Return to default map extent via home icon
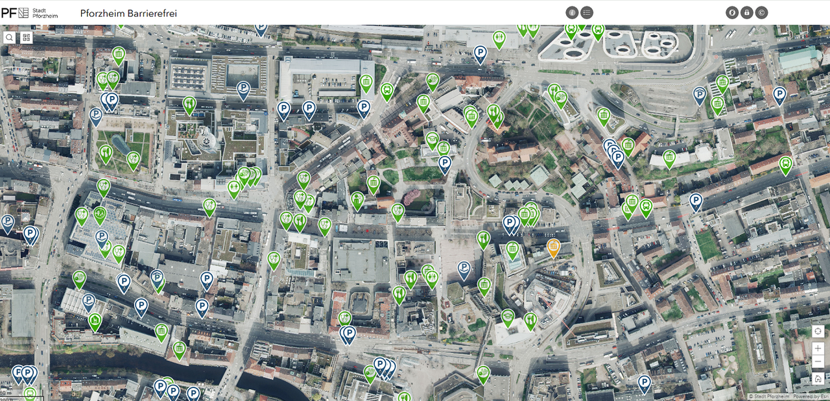The width and height of the screenshot is (830, 401). (818, 378)
